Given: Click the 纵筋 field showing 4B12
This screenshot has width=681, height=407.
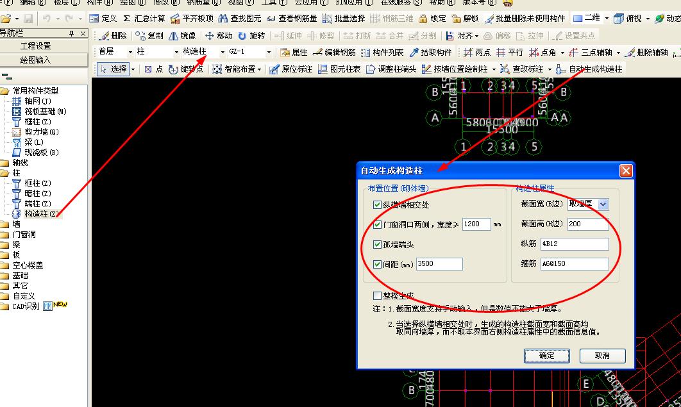Looking at the screenshot, I should pyautogui.click(x=574, y=244).
